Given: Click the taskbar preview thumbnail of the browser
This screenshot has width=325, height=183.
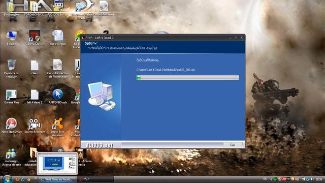Looking at the screenshot, I should [x=57, y=164].
